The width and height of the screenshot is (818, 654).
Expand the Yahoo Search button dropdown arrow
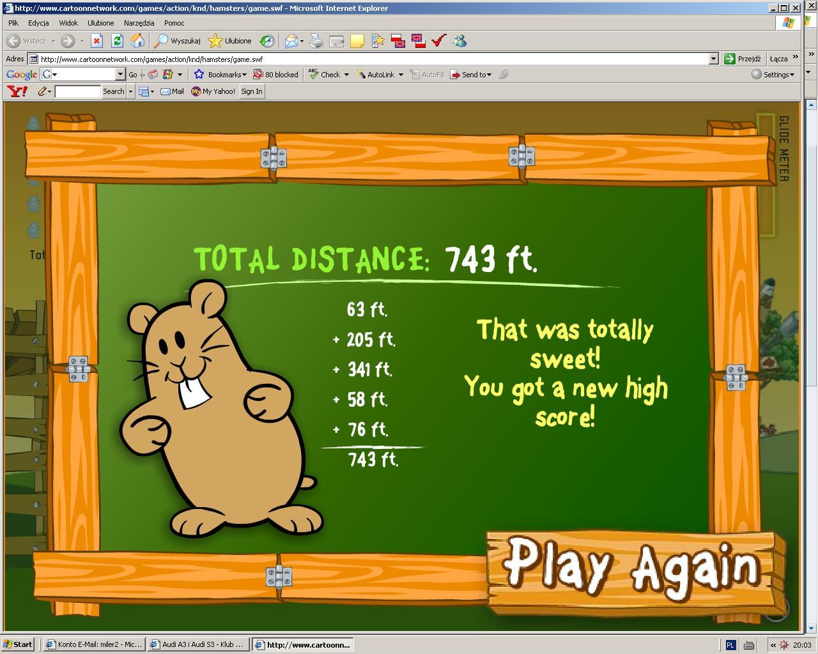pyautogui.click(x=130, y=91)
